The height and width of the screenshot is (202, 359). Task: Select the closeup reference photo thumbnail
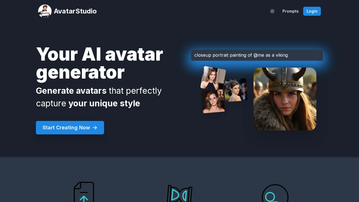pyautogui.click(x=213, y=102)
